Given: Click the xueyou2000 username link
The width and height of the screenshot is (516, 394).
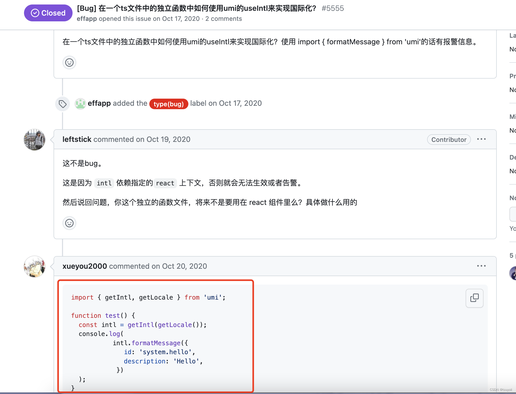Looking at the screenshot, I should tap(85, 266).
